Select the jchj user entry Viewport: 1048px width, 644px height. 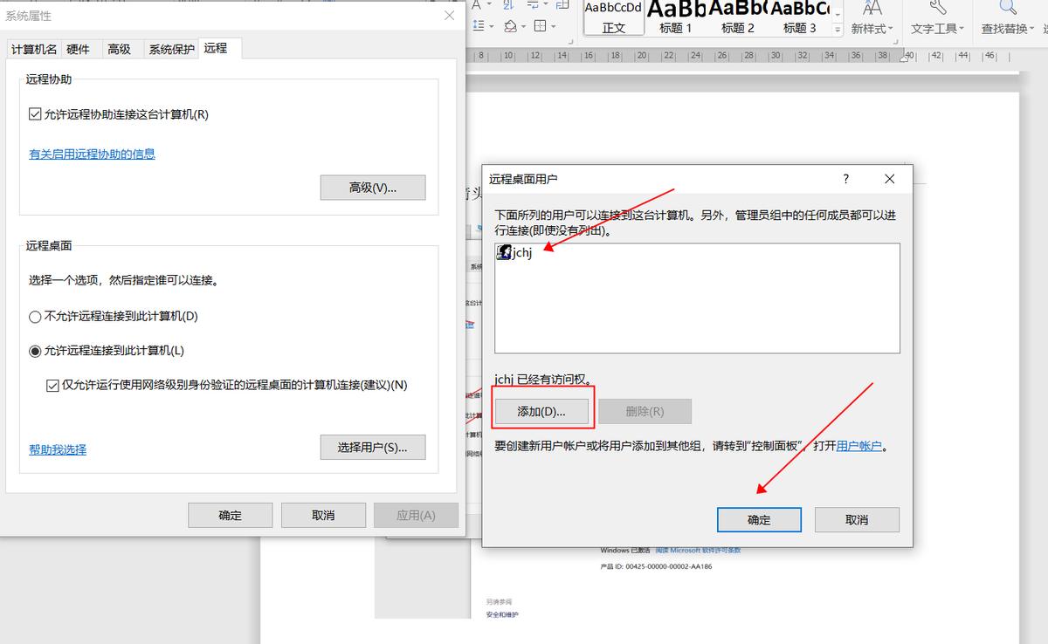click(517, 252)
